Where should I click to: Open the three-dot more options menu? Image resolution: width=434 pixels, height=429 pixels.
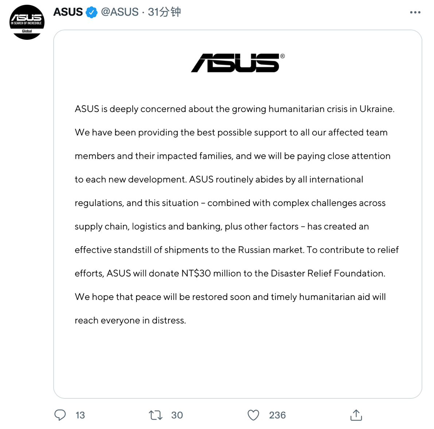click(x=415, y=12)
